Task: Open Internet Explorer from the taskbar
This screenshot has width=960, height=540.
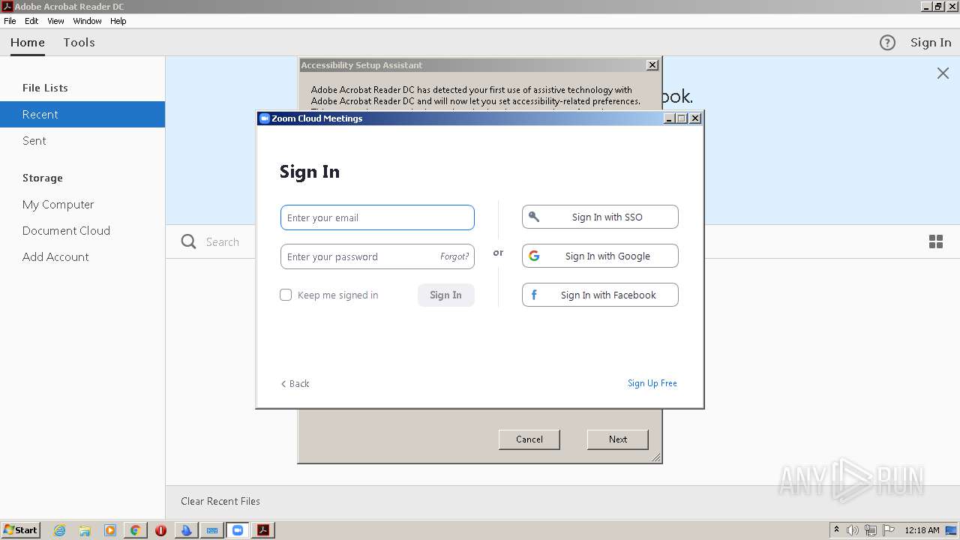Action: coord(59,530)
